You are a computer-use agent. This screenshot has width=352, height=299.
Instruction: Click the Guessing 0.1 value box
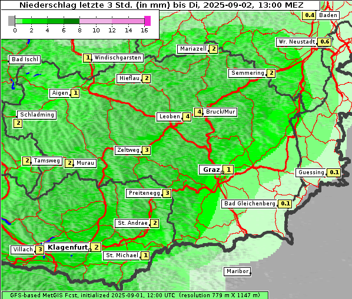[x=334, y=172]
